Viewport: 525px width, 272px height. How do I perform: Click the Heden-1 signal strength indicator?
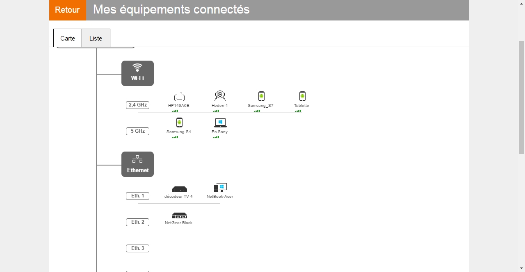[216, 111]
